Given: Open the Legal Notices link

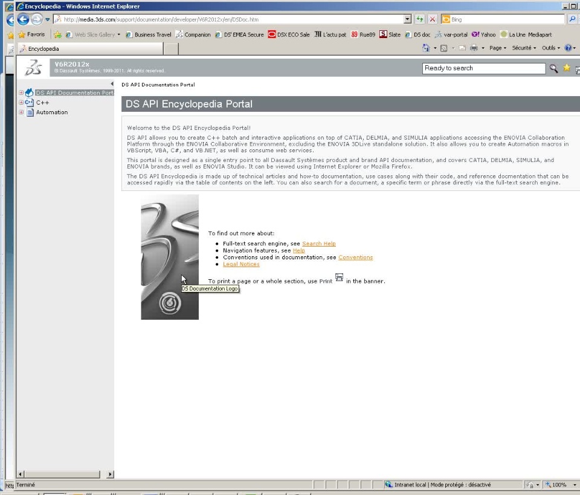Looking at the screenshot, I should (241, 264).
